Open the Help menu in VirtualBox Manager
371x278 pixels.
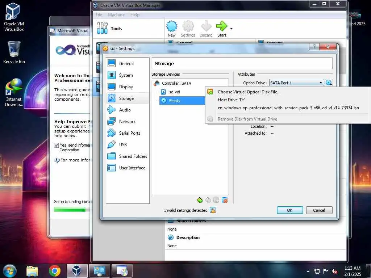tap(135, 14)
